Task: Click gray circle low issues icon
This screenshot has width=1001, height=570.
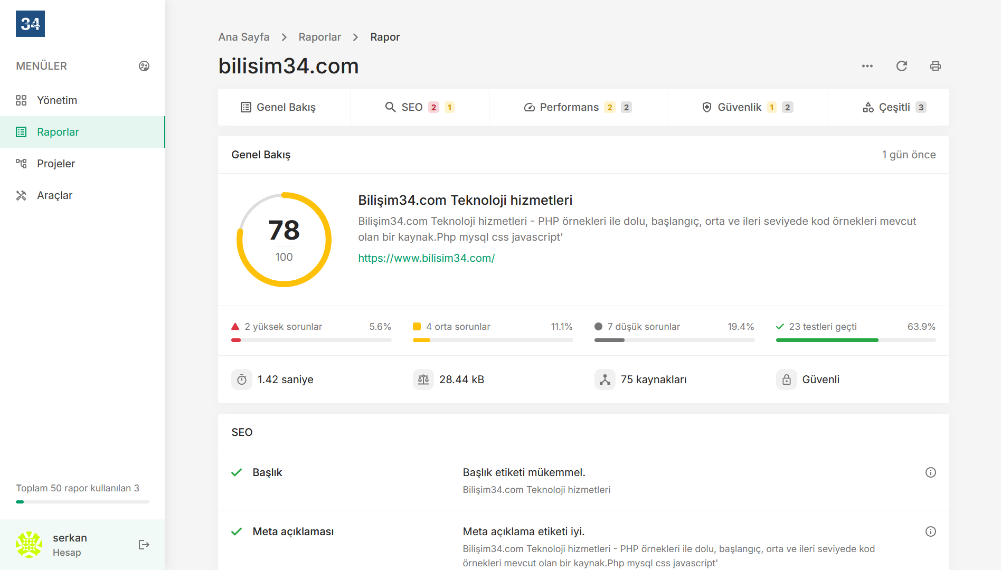Action: click(599, 327)
